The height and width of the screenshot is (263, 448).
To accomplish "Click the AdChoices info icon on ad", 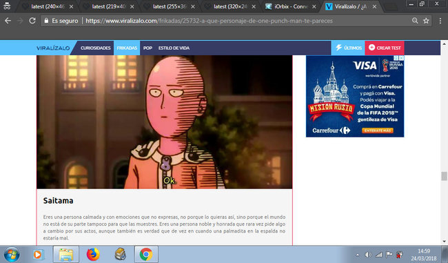I will (x=396, y=58).
